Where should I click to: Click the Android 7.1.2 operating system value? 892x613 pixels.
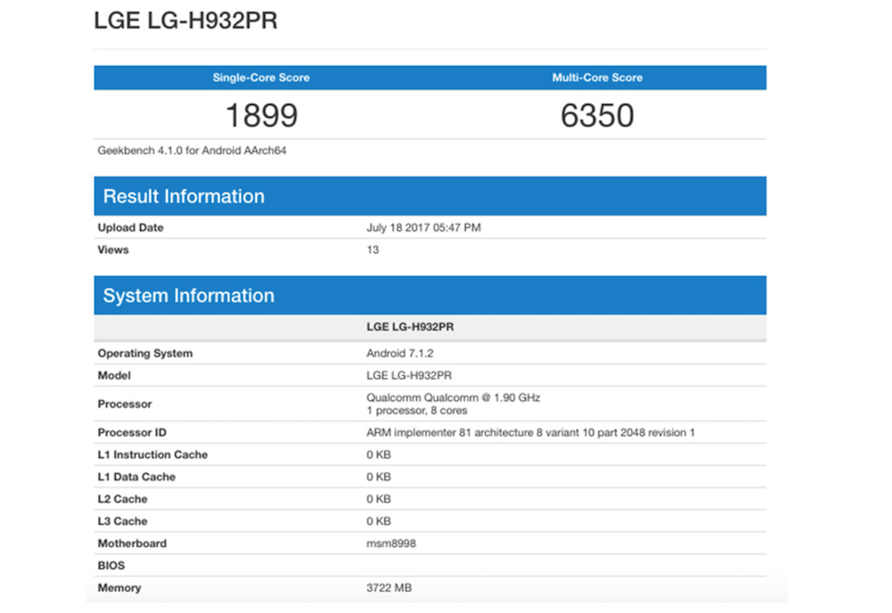pos(400,354)
